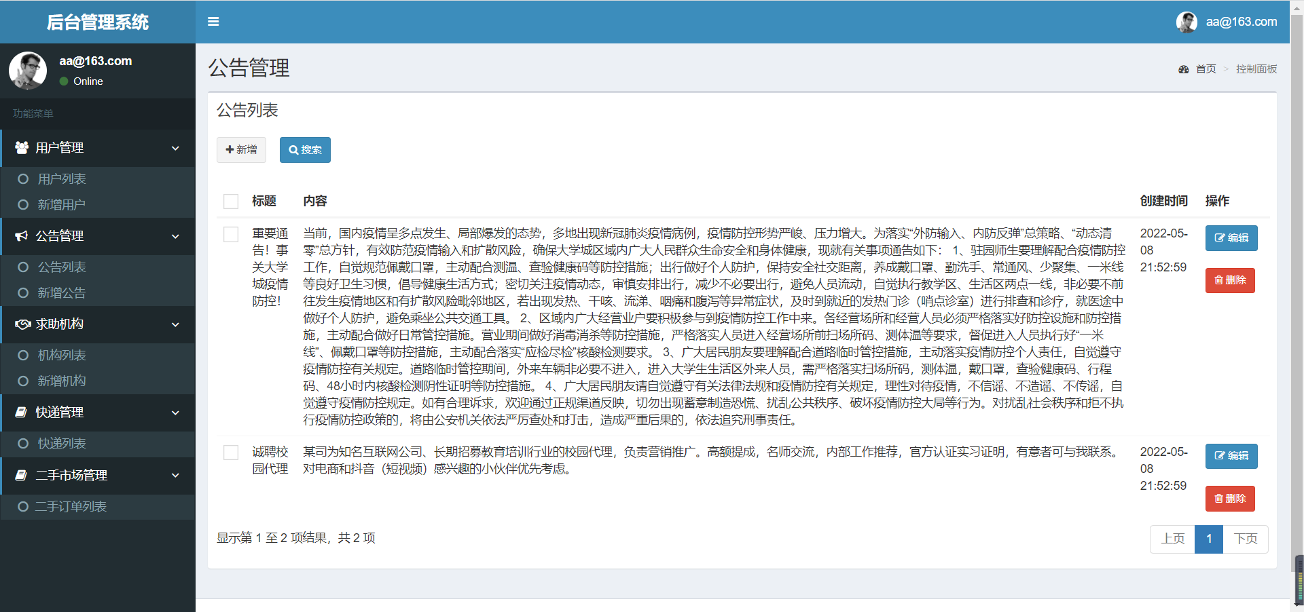Viewport: 1304px width, 612px height.
Task: Click the circle icon beside 新增公告
Action: click(x=23, y=292)
